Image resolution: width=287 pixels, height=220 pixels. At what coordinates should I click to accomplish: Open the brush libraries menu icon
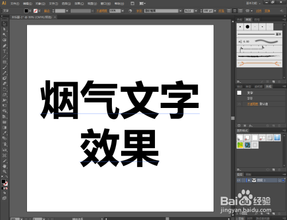(x=239, y=82)
